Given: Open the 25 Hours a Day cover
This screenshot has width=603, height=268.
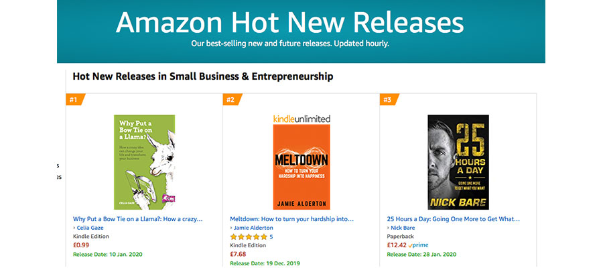Looking at the screenshot, I should [458, 162].
